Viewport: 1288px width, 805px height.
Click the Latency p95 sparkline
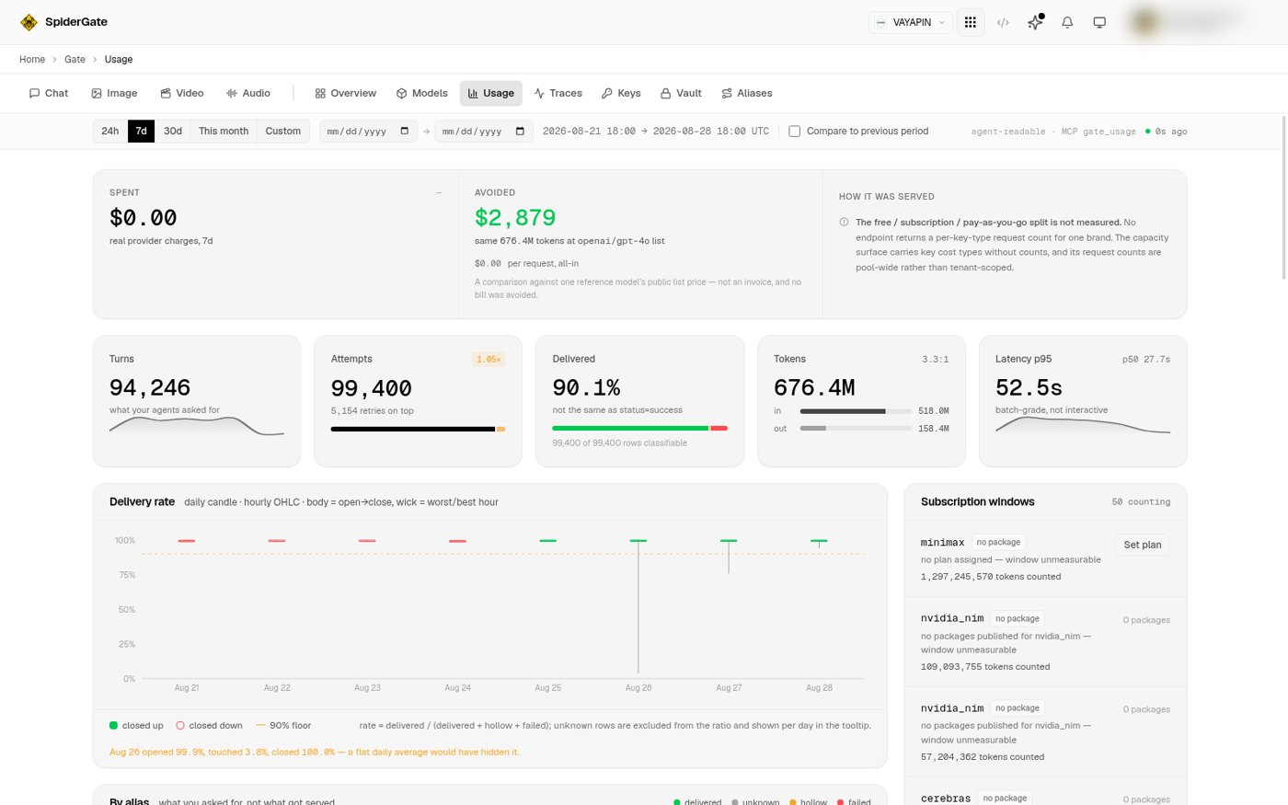click(x=1083, y=425)
